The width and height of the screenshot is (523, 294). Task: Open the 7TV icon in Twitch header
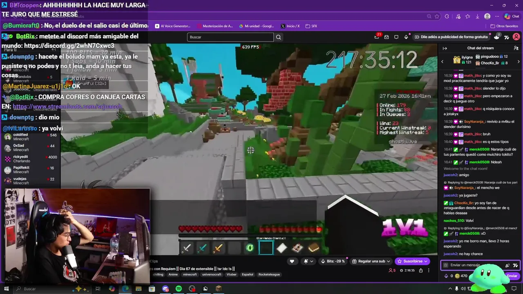507,37
